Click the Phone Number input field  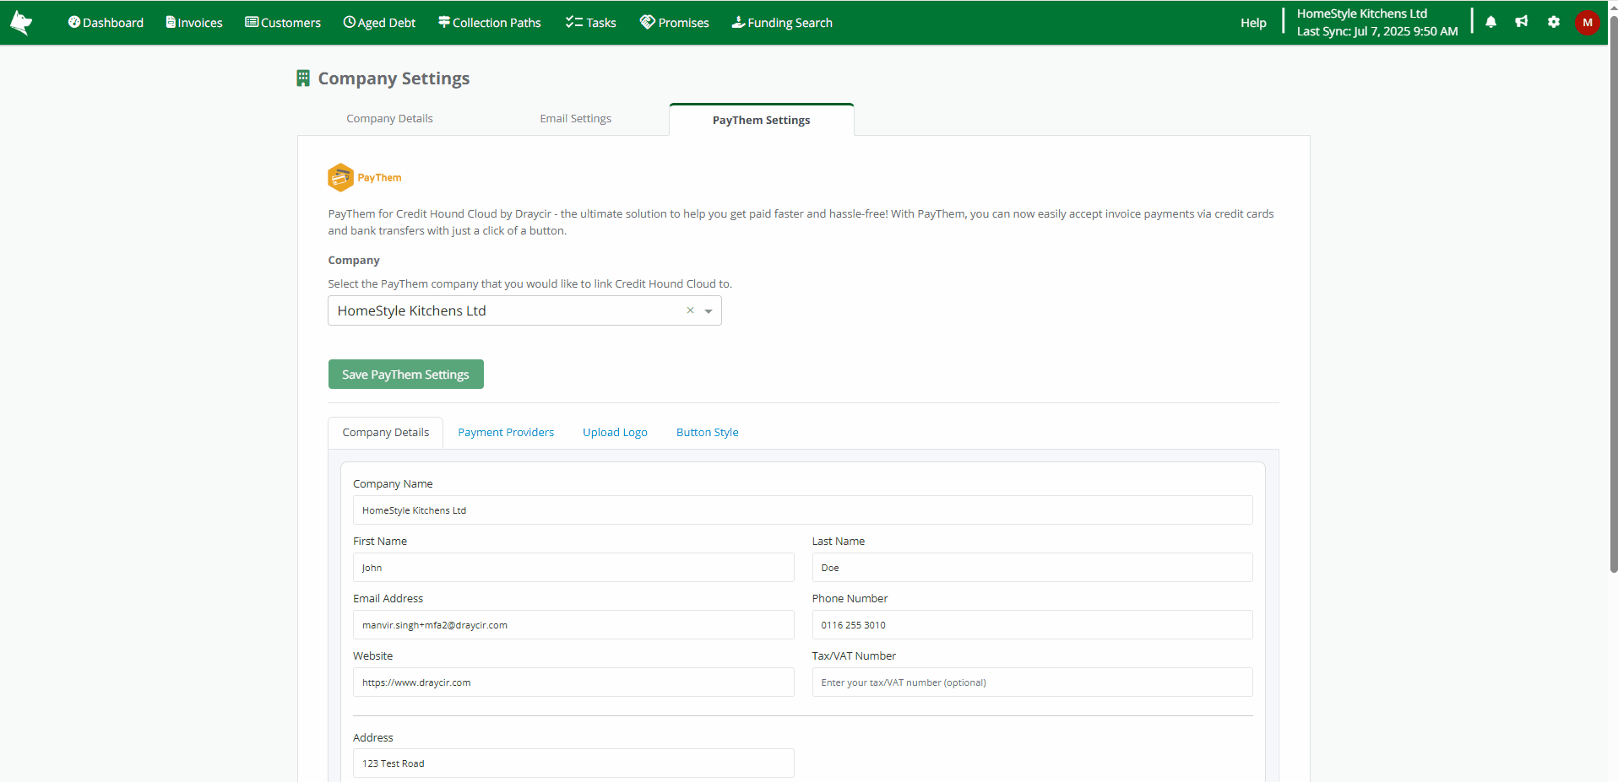coord(1032,625)
